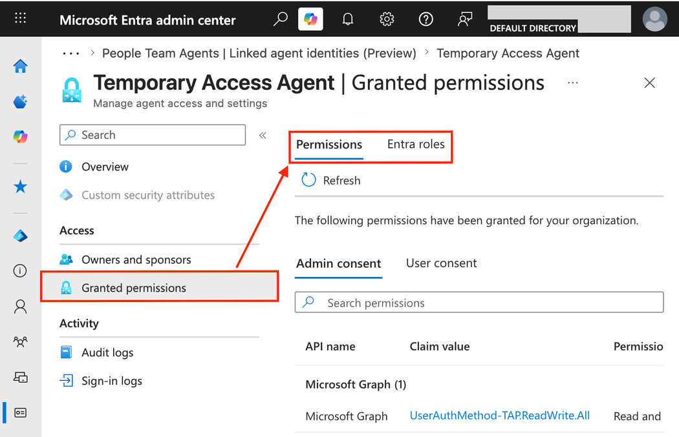The image size is (679, 437).
Task: Click the Copilot icon in left rail
Action: click(20, 137)
